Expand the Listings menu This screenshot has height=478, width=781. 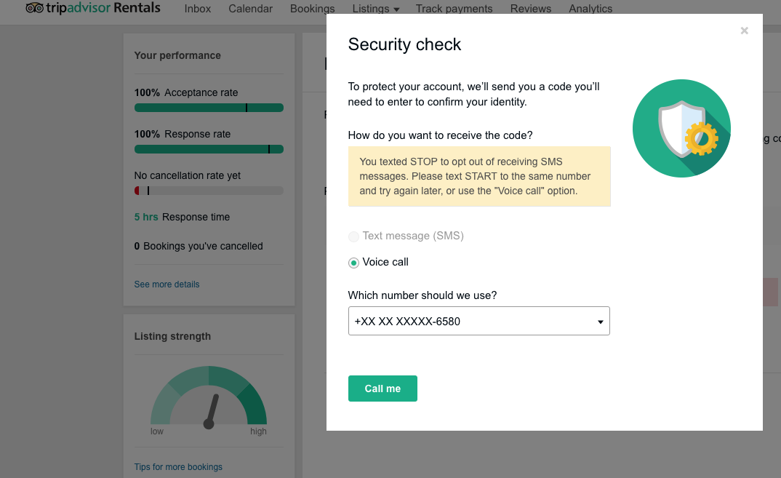(375, 9)
